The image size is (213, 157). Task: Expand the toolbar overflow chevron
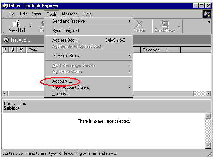(209, 22)
